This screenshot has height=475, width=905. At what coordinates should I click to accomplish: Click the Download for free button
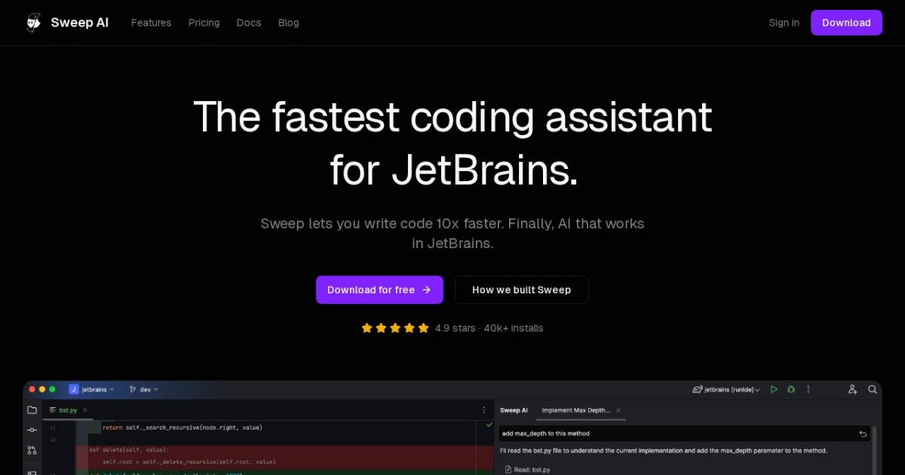(379, 290)
